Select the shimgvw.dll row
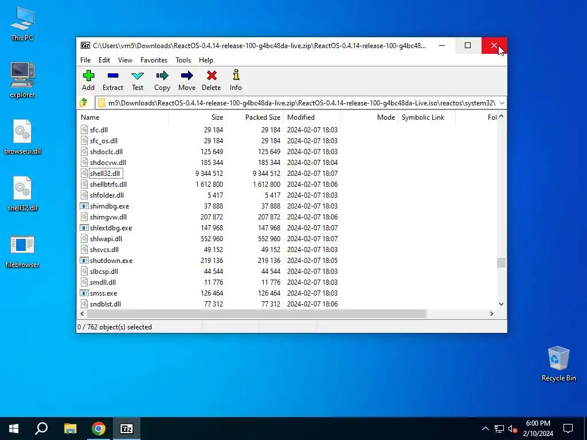 click(287, 217)
